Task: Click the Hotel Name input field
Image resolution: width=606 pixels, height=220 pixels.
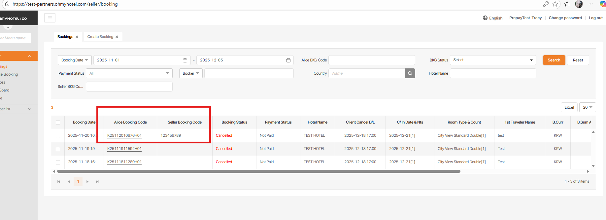Action: [493, 73]
